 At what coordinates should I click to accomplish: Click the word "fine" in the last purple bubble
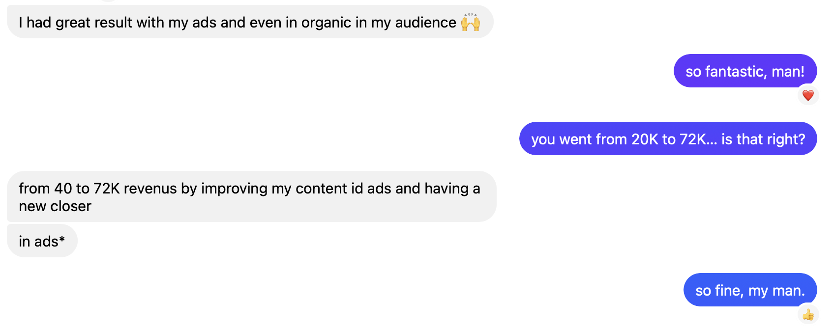tap(729, 291)
